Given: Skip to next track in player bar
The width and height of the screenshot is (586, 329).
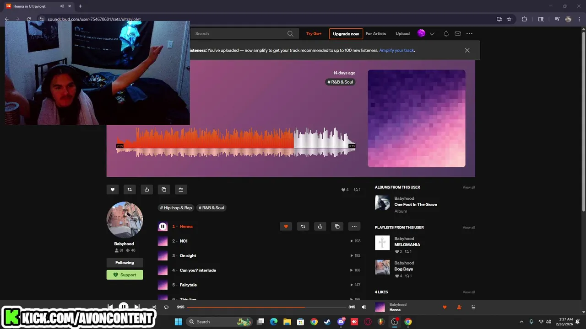Looking at the screenshot, I should [x=137, y=307].
